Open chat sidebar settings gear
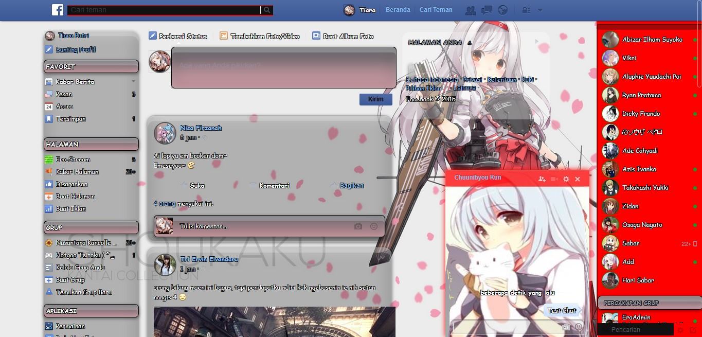702x337 pixels. tap(680, 330)
